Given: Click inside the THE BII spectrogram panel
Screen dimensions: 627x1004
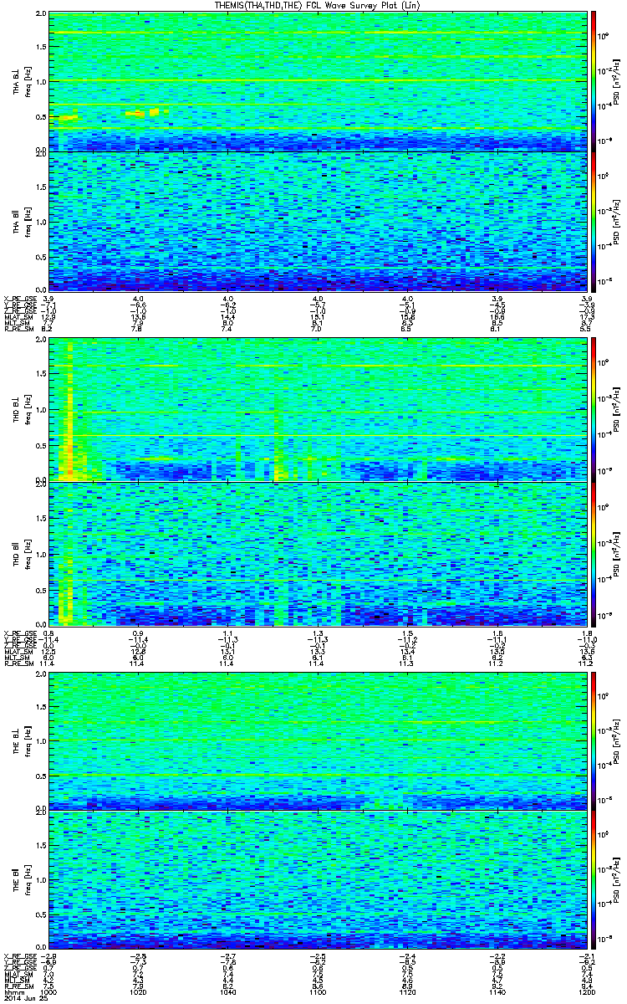Looking at the screenshot, I should (x=317, y=881).
